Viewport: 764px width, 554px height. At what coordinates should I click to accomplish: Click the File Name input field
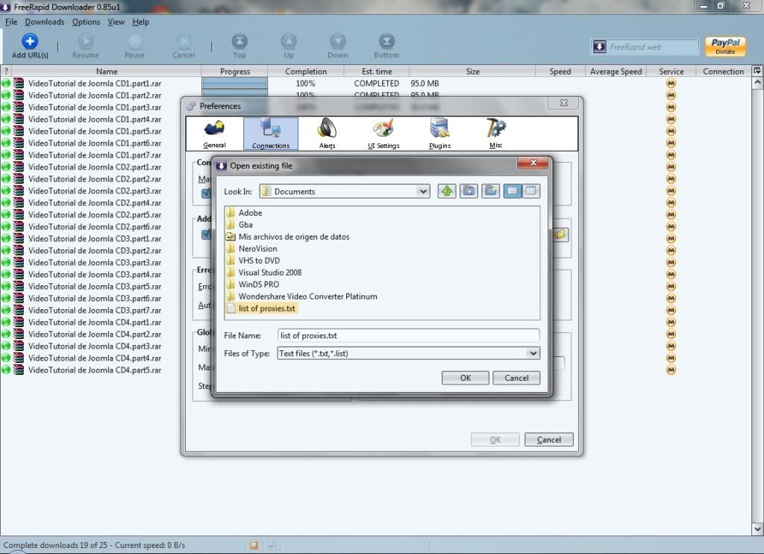[x=408, y=335]
